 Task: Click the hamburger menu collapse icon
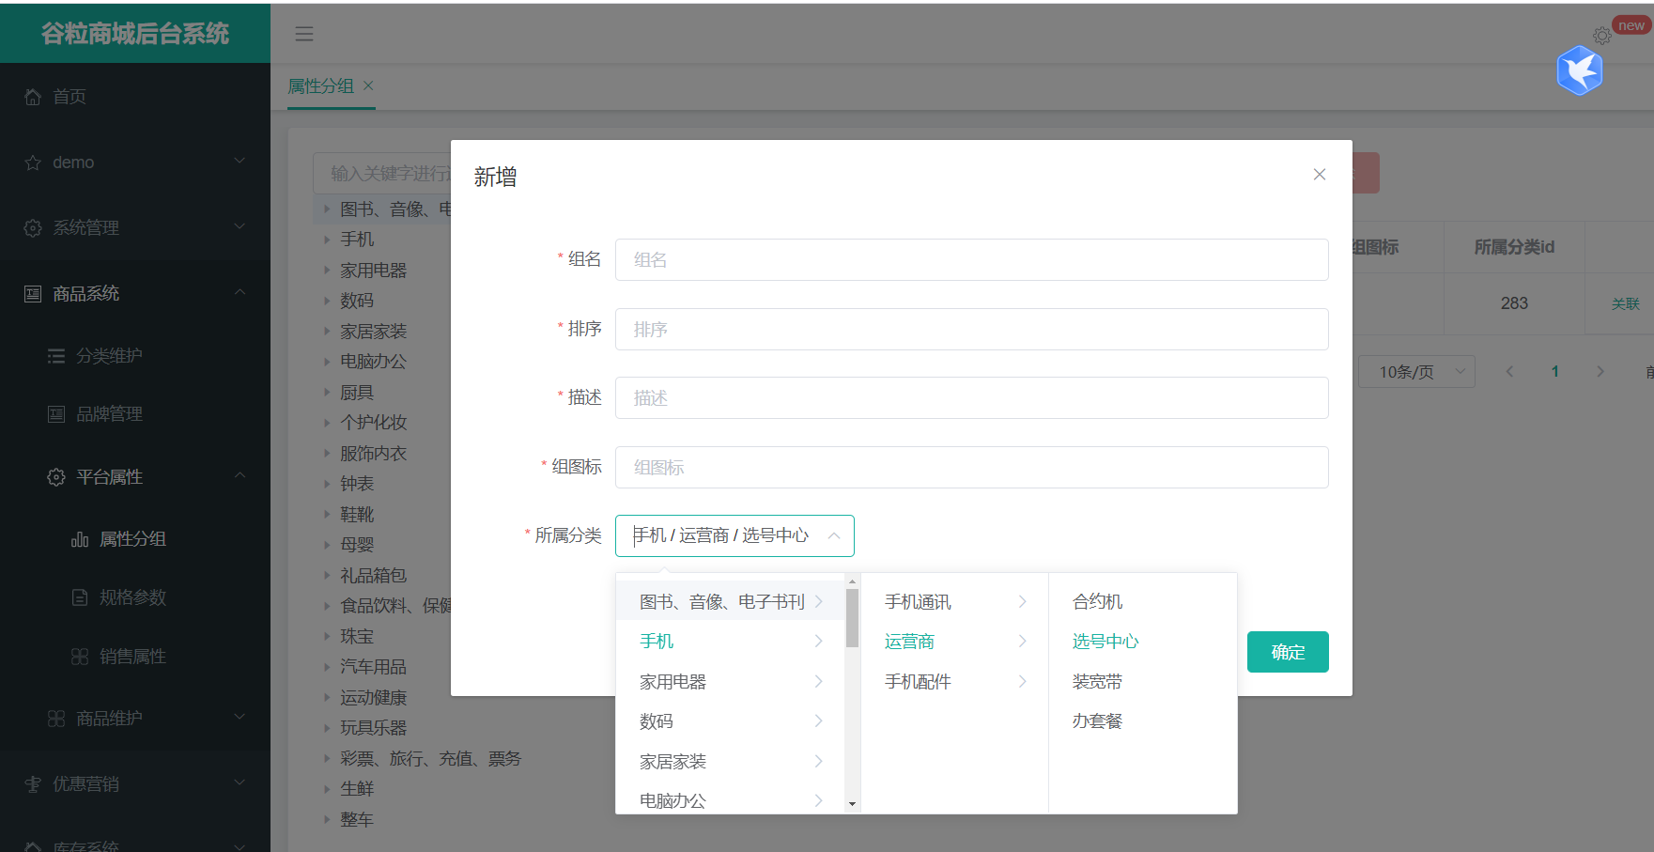tap(303, 34)
